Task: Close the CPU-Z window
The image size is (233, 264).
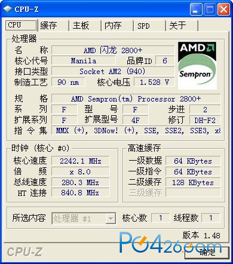Action: [x=224, y=9]
